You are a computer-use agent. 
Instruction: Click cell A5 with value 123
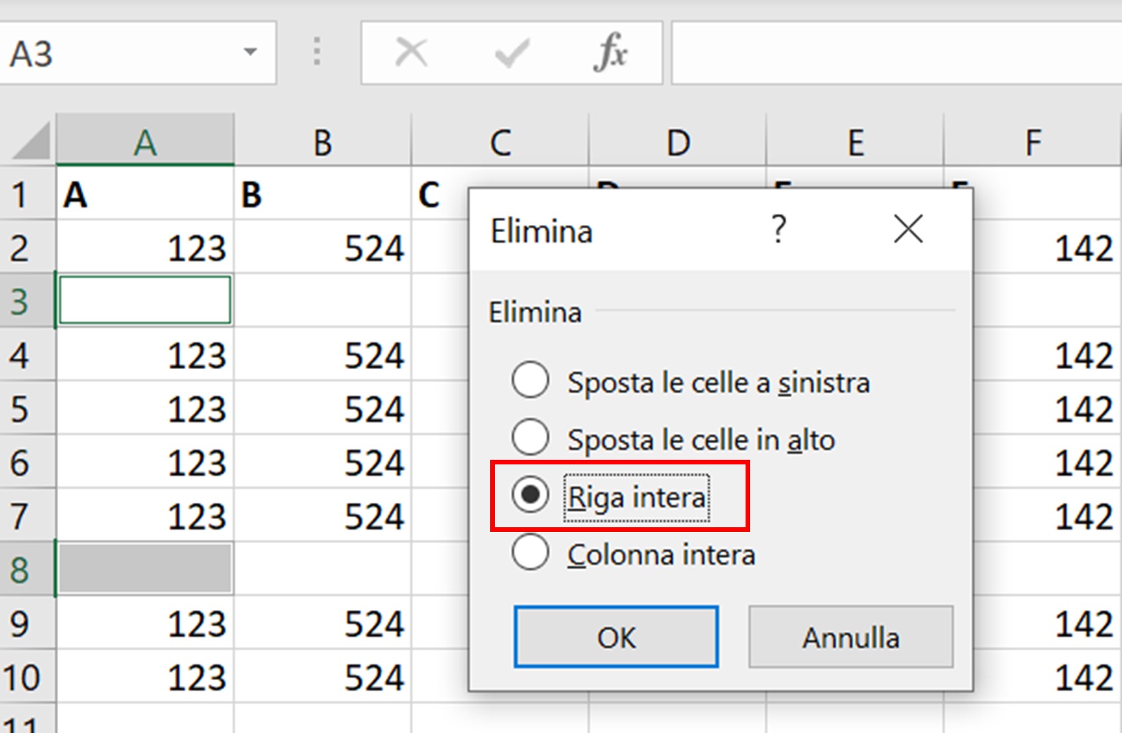coord(145,408)
